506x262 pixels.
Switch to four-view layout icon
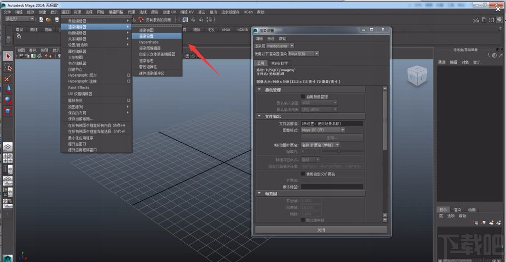coord(8,158)
